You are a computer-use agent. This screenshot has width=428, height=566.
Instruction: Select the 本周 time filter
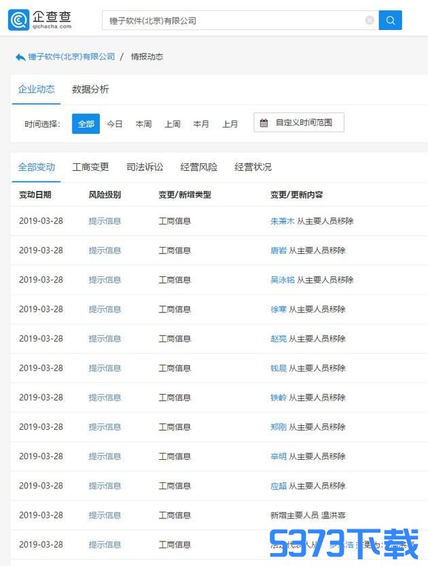pos(143,124)
